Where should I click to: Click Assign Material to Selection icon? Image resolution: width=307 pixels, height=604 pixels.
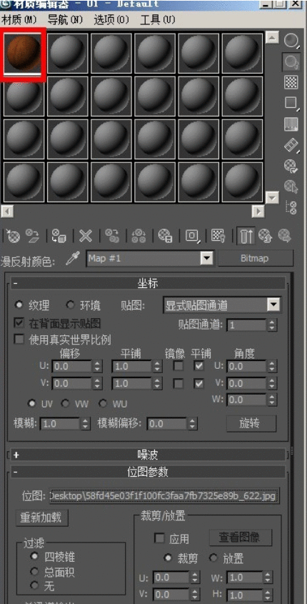[x=60, y=236]
